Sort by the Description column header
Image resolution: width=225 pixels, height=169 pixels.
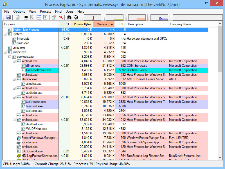tap(147, 24)
